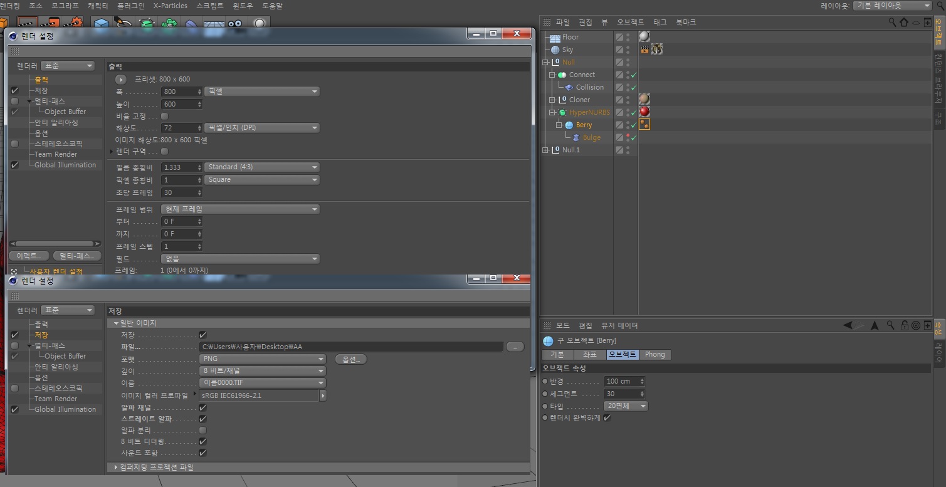Select the Bulge deformer icon in tree
The width and height of the screenshot is (946, 487).
point(576,137)
